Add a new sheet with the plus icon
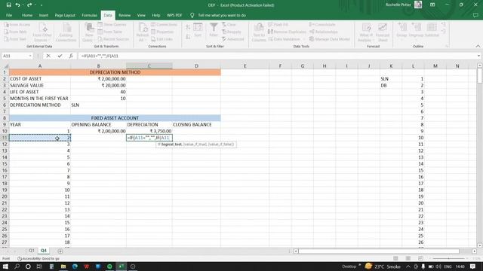The height and width of the screenshot is (271, 483). pyautogui.click(x=60, y=251)
